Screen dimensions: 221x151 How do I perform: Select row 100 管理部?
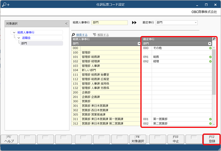(x=106, y=52)
